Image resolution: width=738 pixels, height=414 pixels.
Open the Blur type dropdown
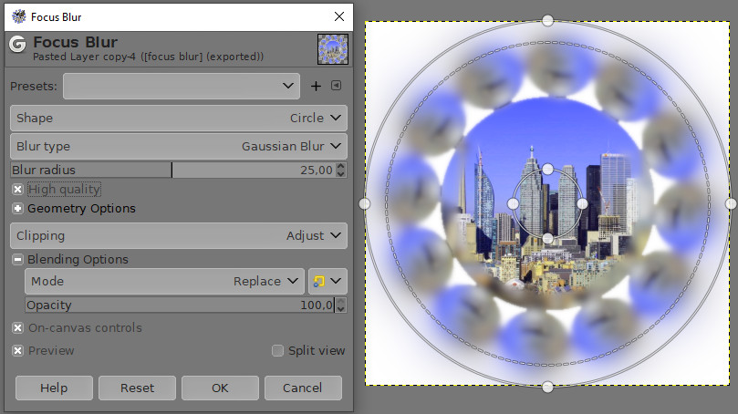coord(179,146)
